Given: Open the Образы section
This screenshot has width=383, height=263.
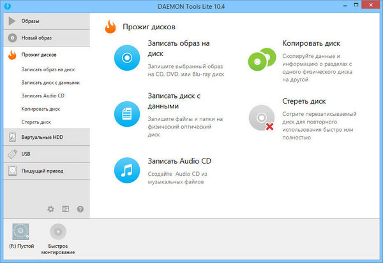Looking at the screenshot, I should point(45,21).
